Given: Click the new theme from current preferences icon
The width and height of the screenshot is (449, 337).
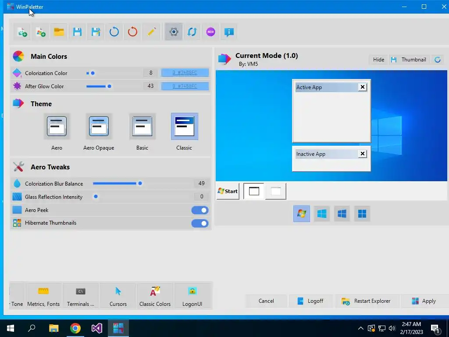Looking at the screenshot, I should click(x=22, y=32).
